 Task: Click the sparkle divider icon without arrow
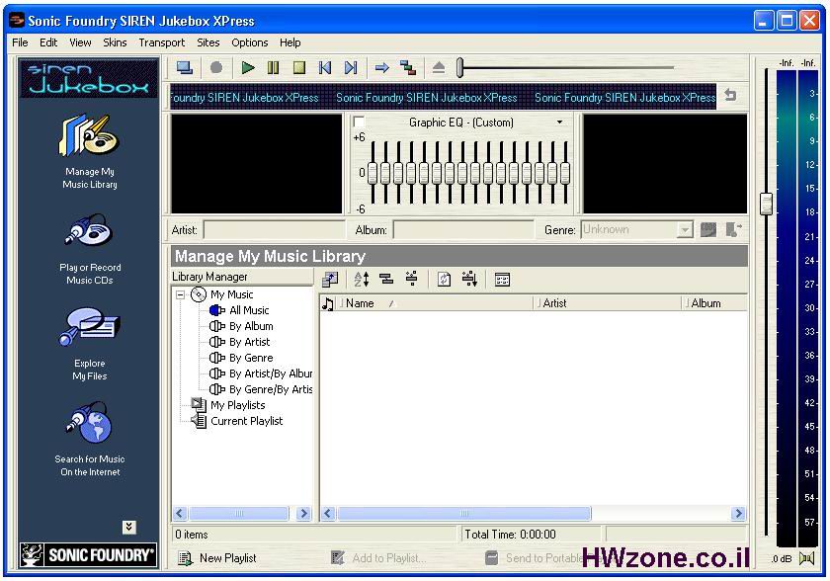tap(411, 279)
